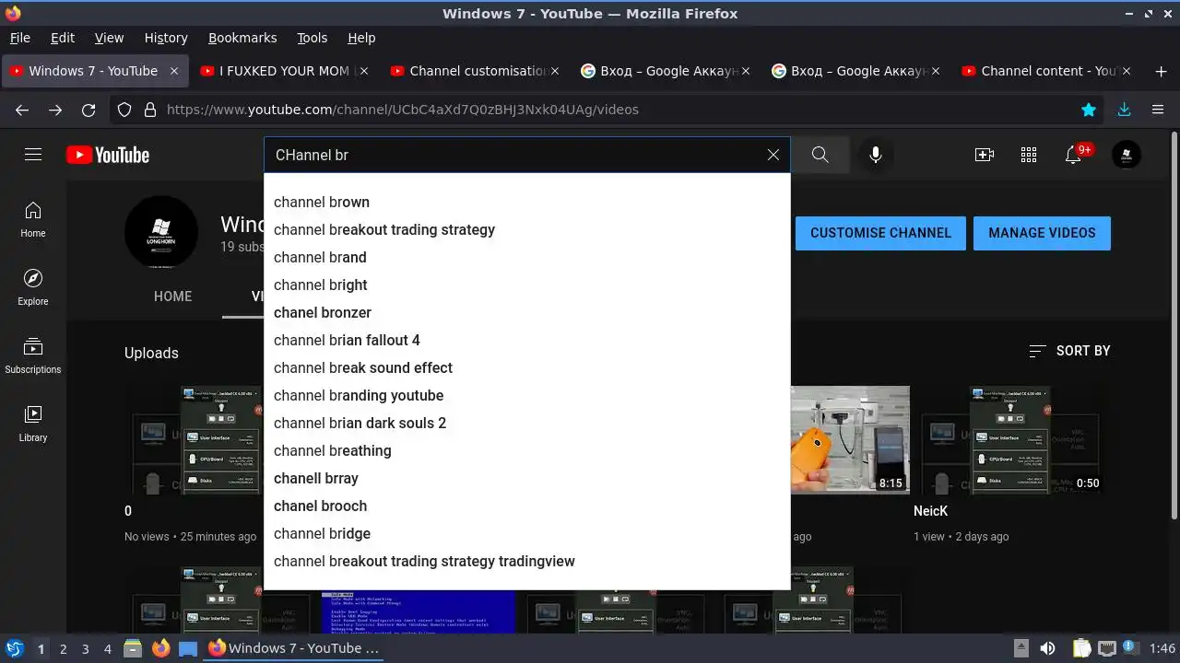
Task: Open the Edit menu
Action: pos(63,38)
